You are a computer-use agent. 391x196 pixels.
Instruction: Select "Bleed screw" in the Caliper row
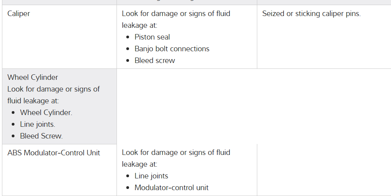tap(154, 61)
